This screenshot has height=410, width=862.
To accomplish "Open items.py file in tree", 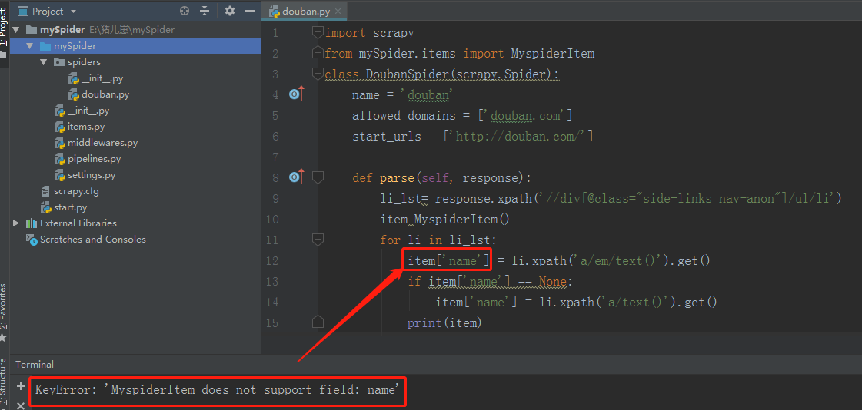I will coord(86,127).
